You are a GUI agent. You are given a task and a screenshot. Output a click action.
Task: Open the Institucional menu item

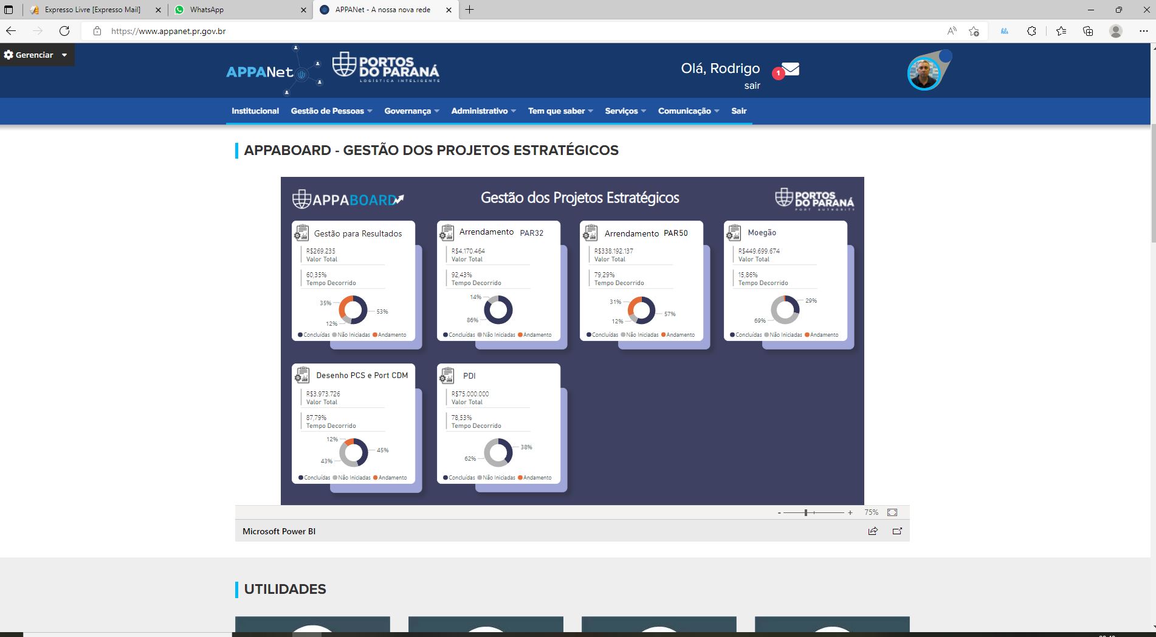pyautogui.click(x=255, y=111)
